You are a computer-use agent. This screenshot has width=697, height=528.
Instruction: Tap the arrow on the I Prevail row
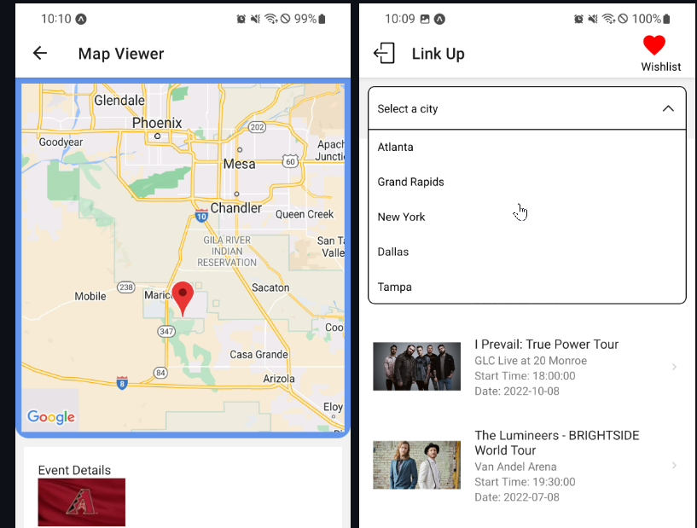point(674,367)
